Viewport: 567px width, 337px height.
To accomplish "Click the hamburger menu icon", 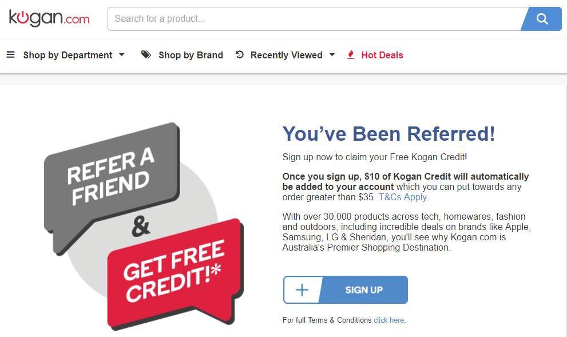I will point(10,55).
